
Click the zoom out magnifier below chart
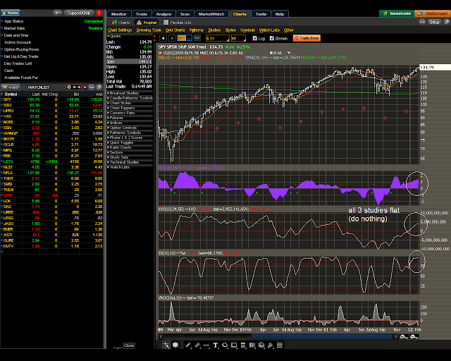pyautogui.click(x=414, y=336)
